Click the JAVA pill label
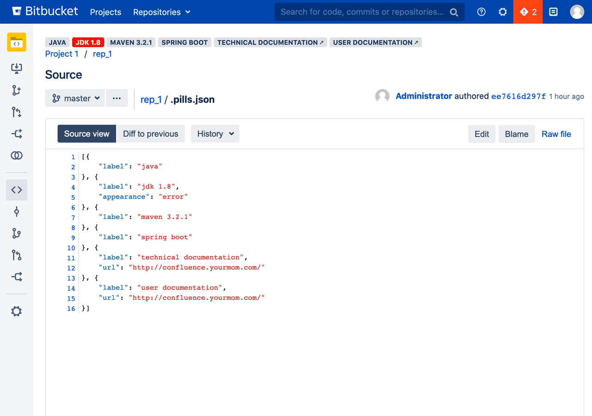Viewport: 592px width, 416px height. click(57, 43)
